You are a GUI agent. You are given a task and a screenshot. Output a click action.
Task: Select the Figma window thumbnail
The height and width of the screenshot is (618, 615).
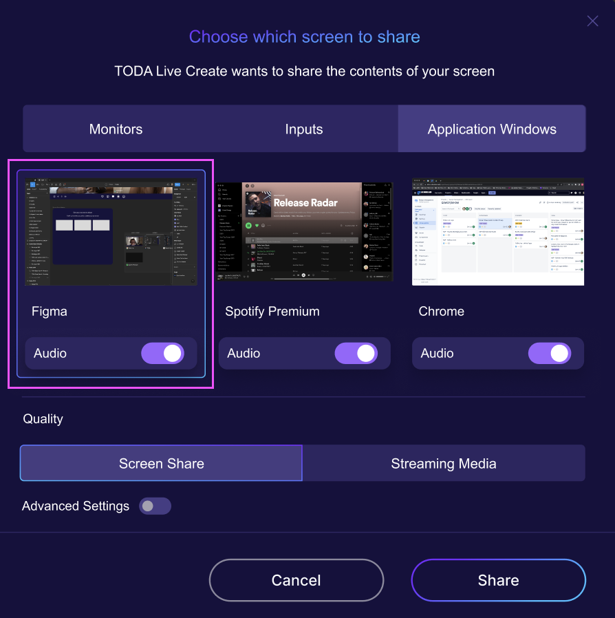[x=111, y=232]
